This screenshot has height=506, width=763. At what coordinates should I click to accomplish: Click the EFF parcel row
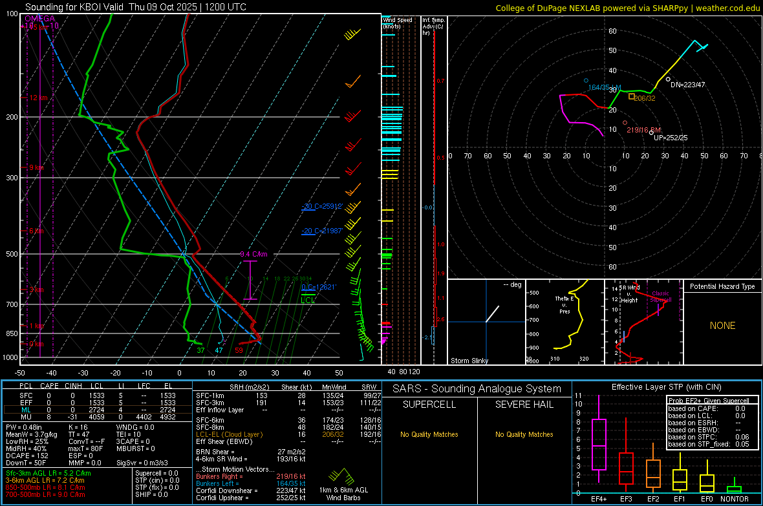pyautogui.click(x=98, y=403)
